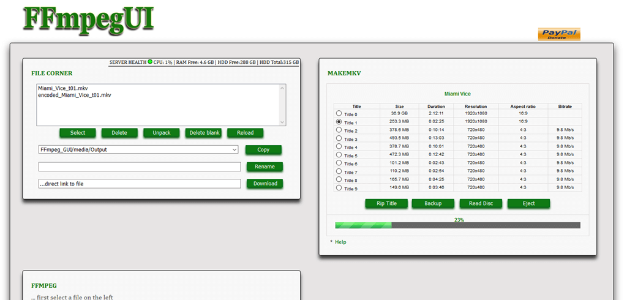Click the MAKEMKV heading

[344, 73]
